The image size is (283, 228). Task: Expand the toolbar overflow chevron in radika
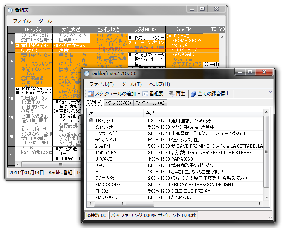pyautogui.click(x=270, y=91)
